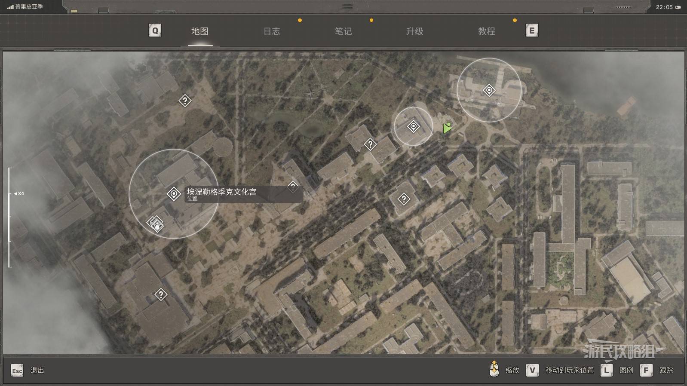Click the 缩放 label

coord(512,370)
